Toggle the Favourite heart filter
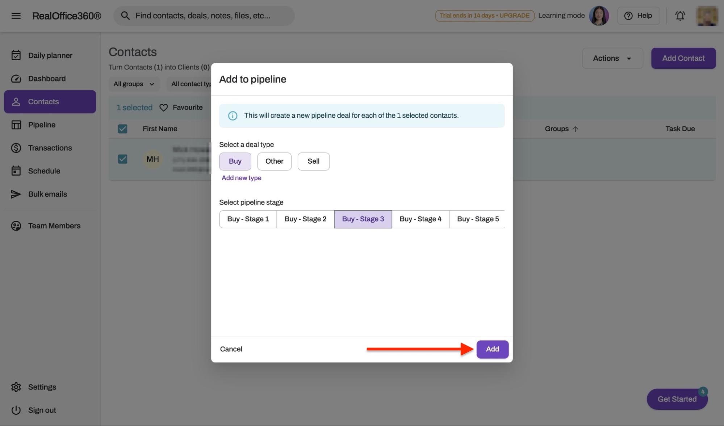 tap(164, 107)
